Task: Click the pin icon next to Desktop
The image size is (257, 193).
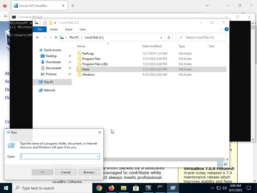Action: 70,56
